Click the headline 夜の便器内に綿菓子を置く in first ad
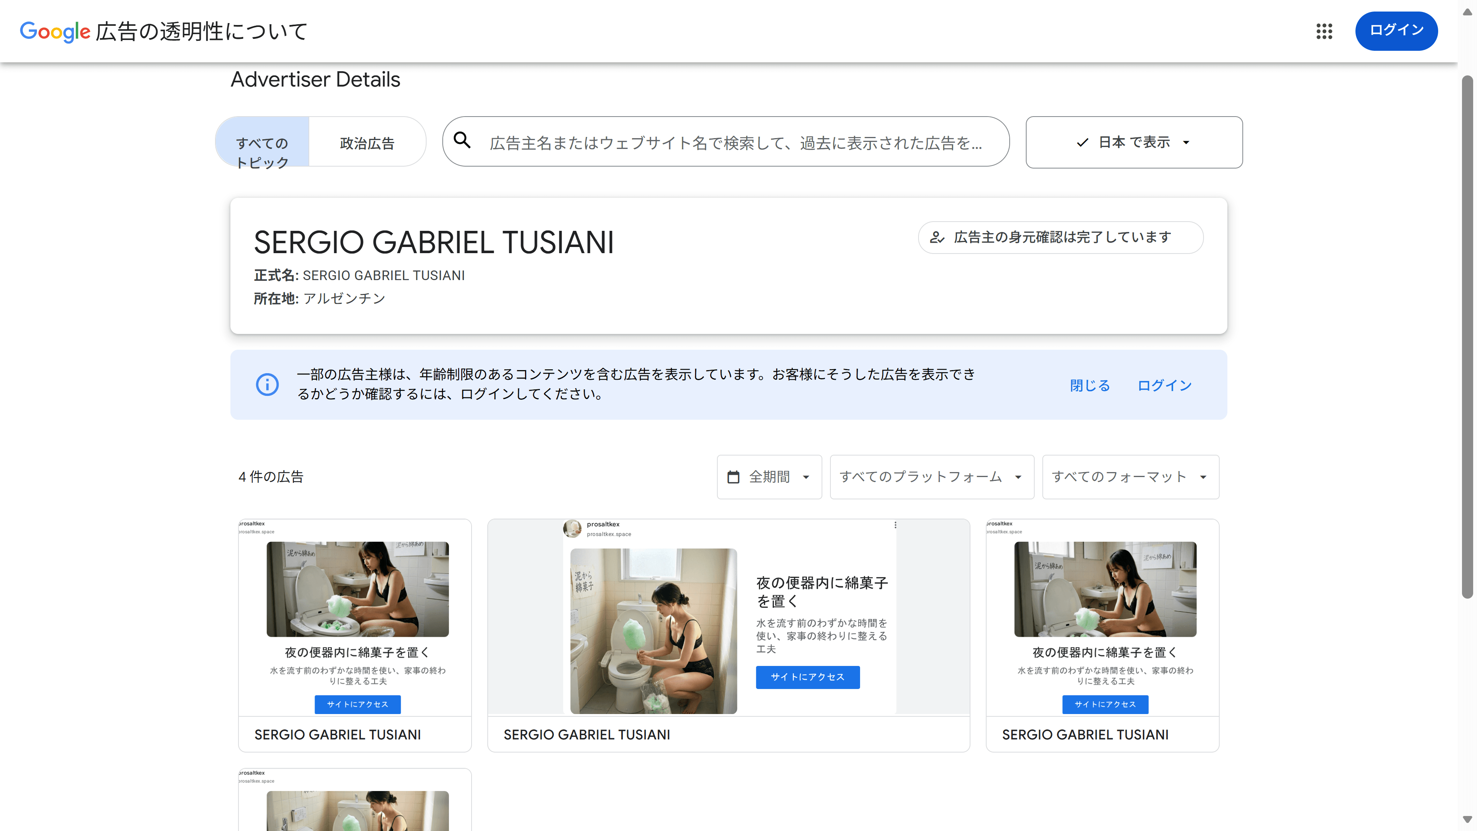Viewport: 1477px width, 831px height. [x=357, y=652]
